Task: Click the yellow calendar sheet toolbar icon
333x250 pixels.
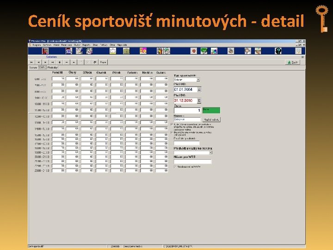Action: point(113,51)
